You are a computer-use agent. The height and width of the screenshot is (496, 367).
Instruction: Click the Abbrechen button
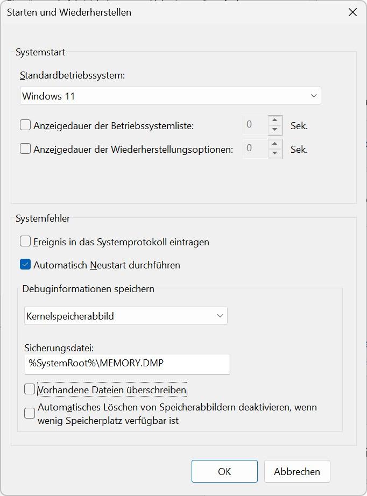[x=297, y=471]
